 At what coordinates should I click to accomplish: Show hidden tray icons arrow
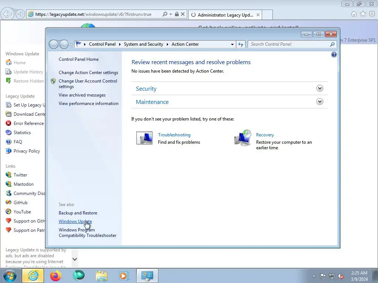[314, 276]
